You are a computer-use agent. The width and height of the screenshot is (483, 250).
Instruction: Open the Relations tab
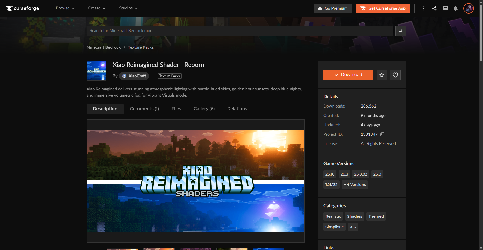click(x=237, y=109)
